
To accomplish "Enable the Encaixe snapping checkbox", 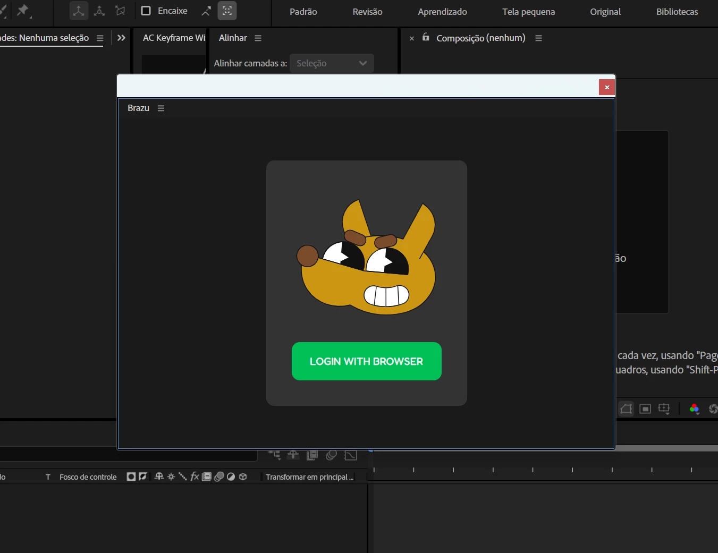I will click(146, 11).
